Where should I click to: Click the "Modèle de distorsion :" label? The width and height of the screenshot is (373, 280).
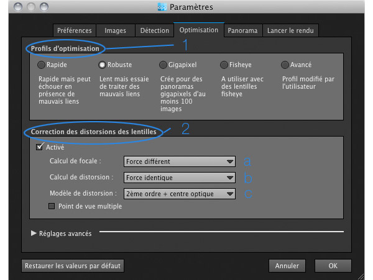click(83, 193)
